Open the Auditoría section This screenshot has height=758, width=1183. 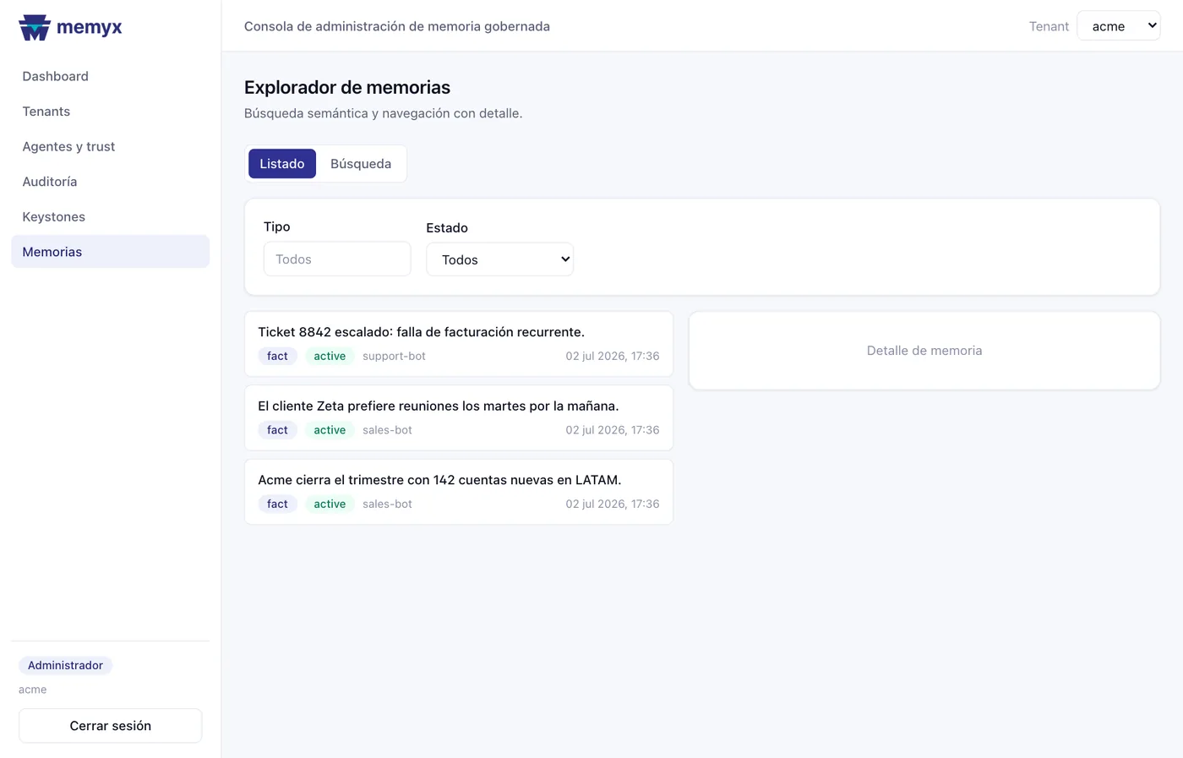coord(110,182)
